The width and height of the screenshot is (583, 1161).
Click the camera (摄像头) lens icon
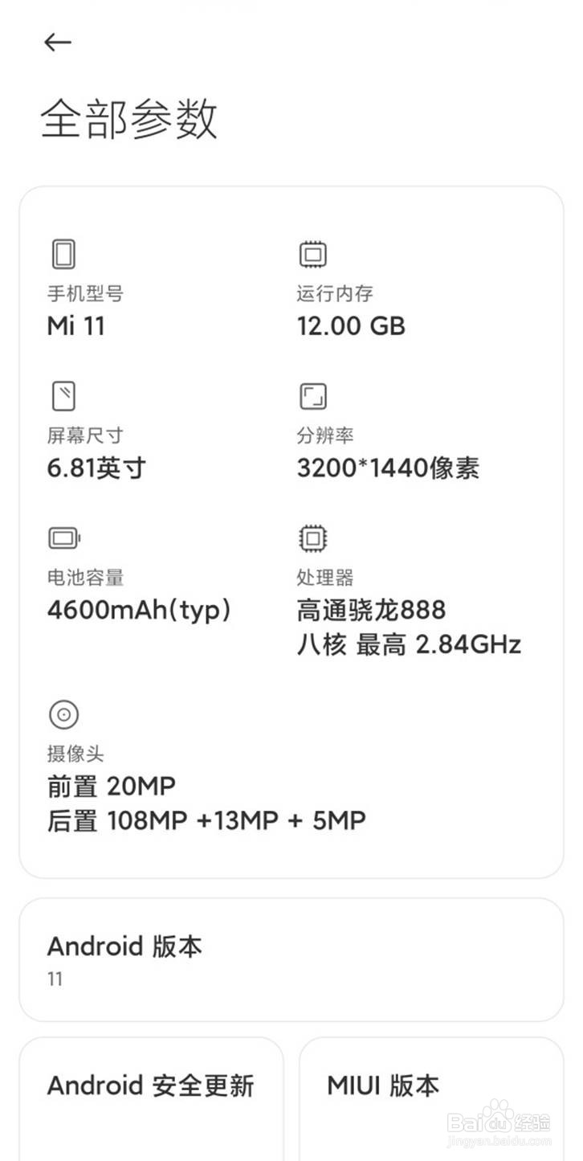click(x=63, y=714)
